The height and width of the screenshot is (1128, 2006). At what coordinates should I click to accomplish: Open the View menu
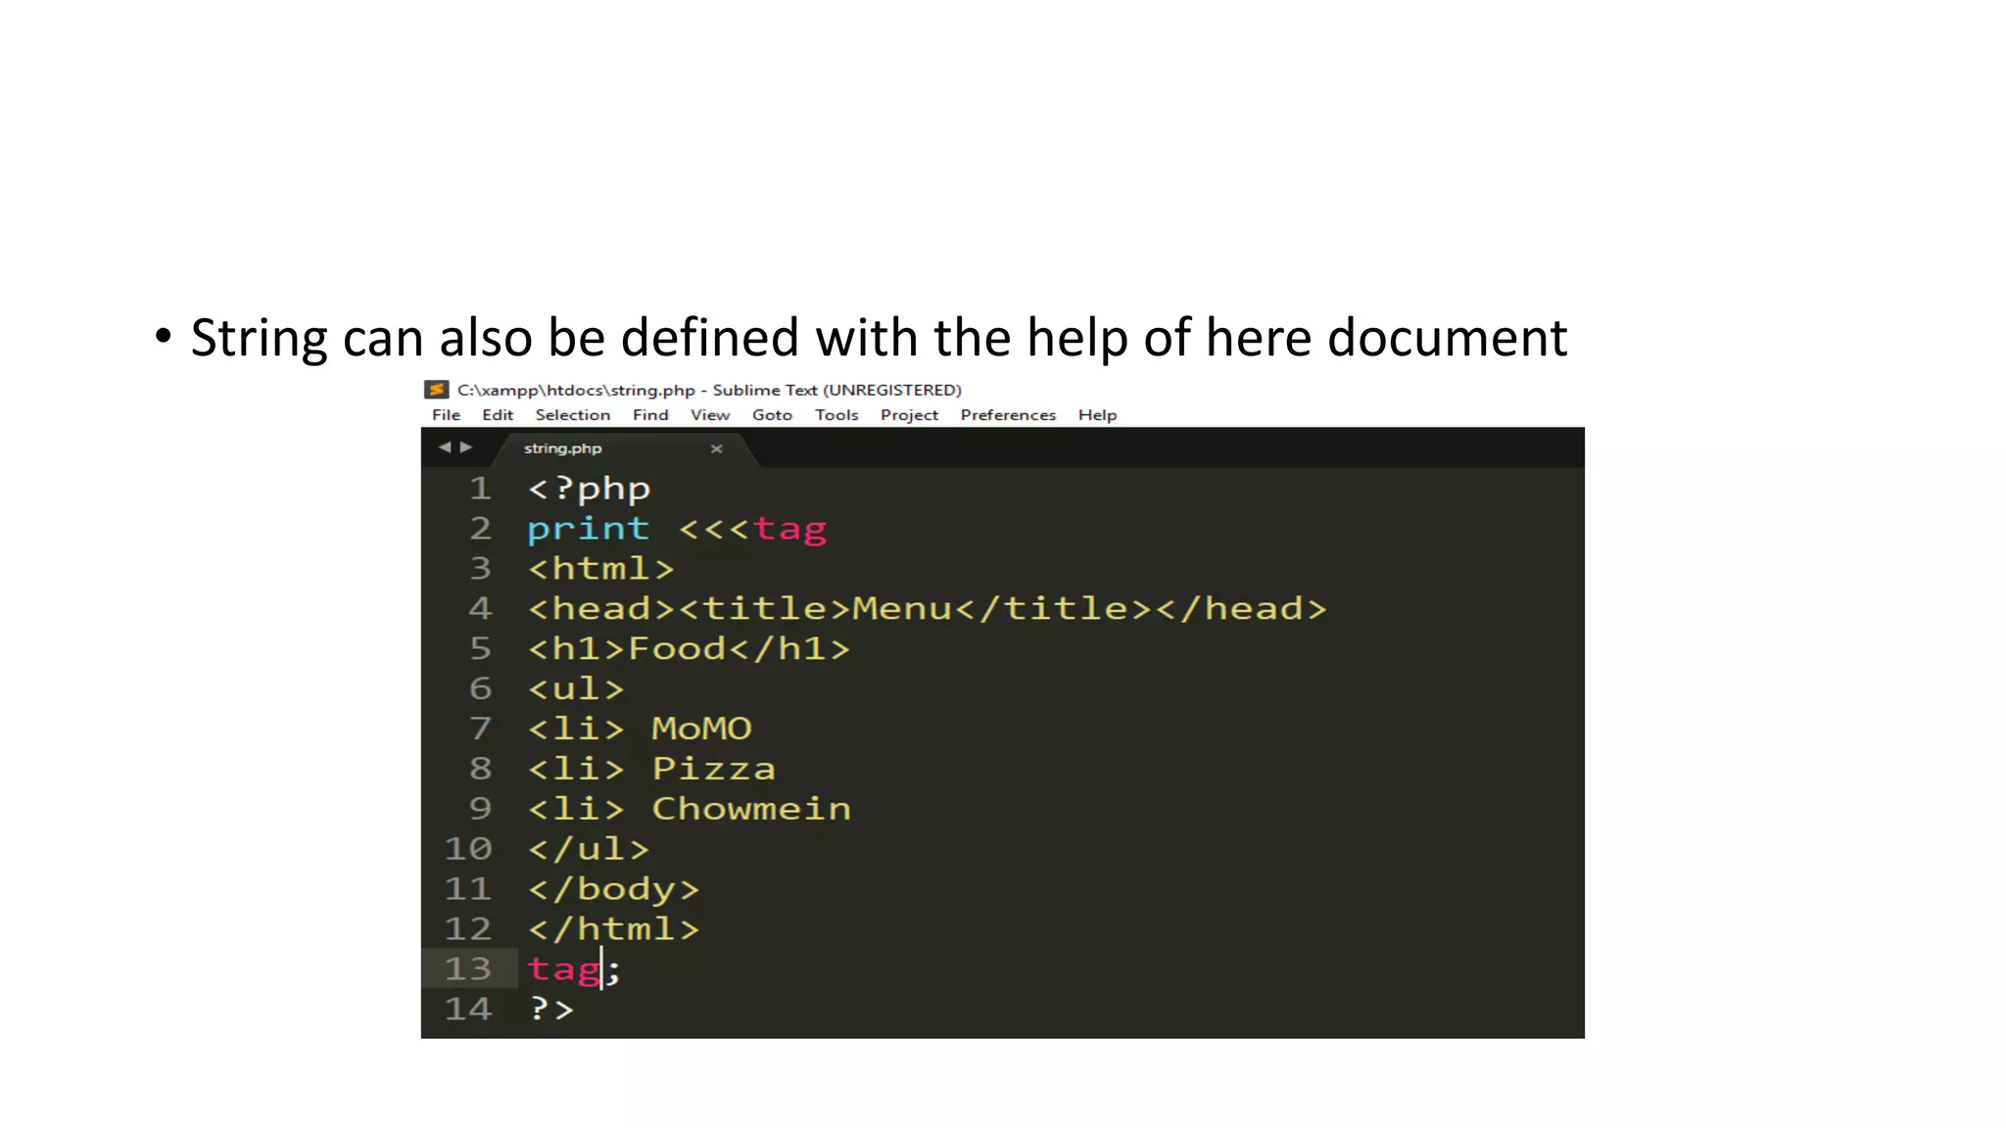[x=710, y=415]
